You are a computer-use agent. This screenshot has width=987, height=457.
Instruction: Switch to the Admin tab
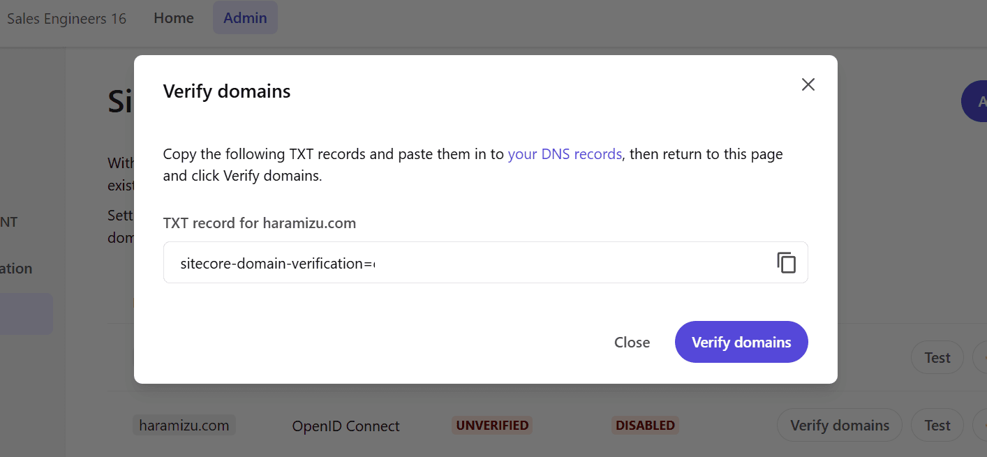(x=245, y=18)
